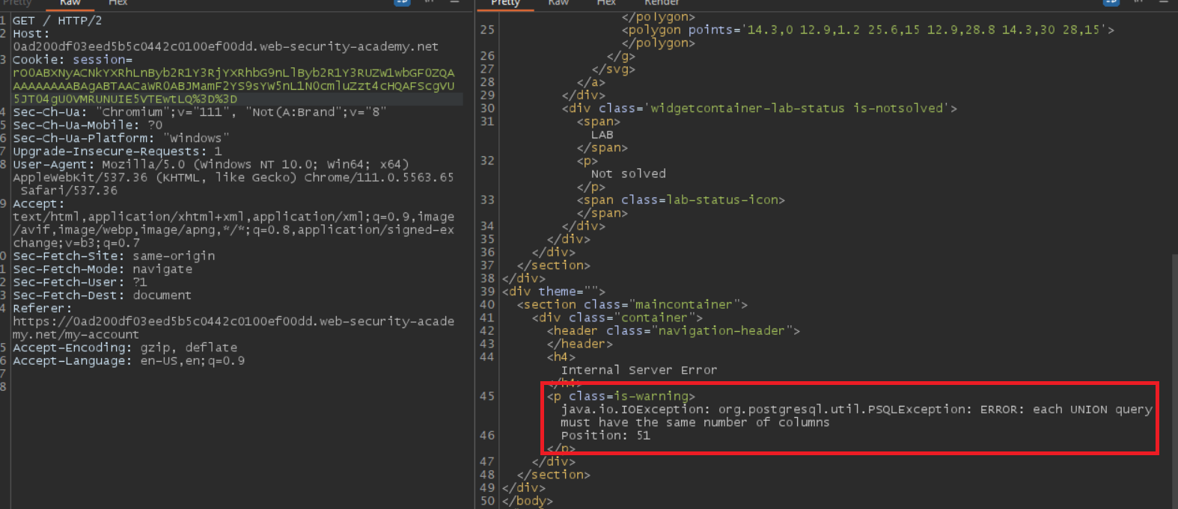Click the closing '</svg>' tag
Screen dimensions: 1178x509
[614, 69]
